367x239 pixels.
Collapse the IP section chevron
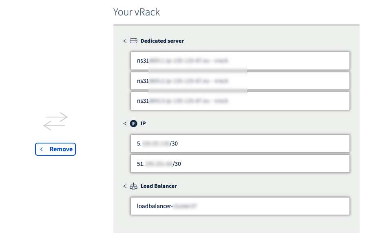coord(124,124)
